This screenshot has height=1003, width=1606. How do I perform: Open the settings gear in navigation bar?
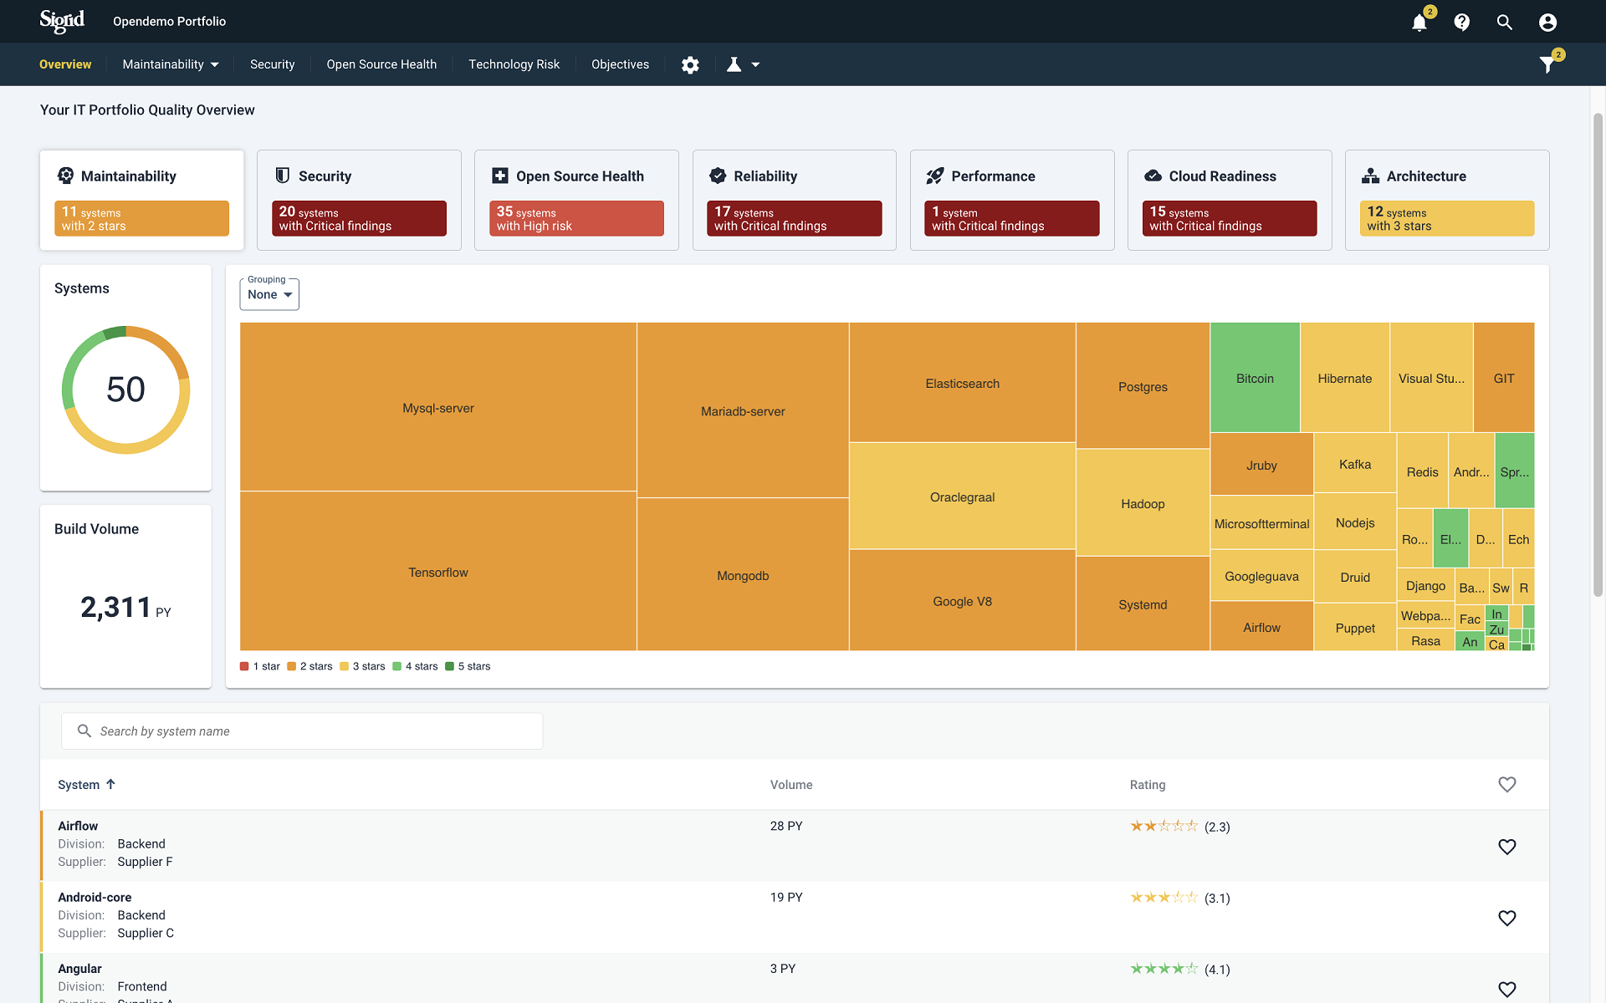pyautogui.click(x=690, y=65)
